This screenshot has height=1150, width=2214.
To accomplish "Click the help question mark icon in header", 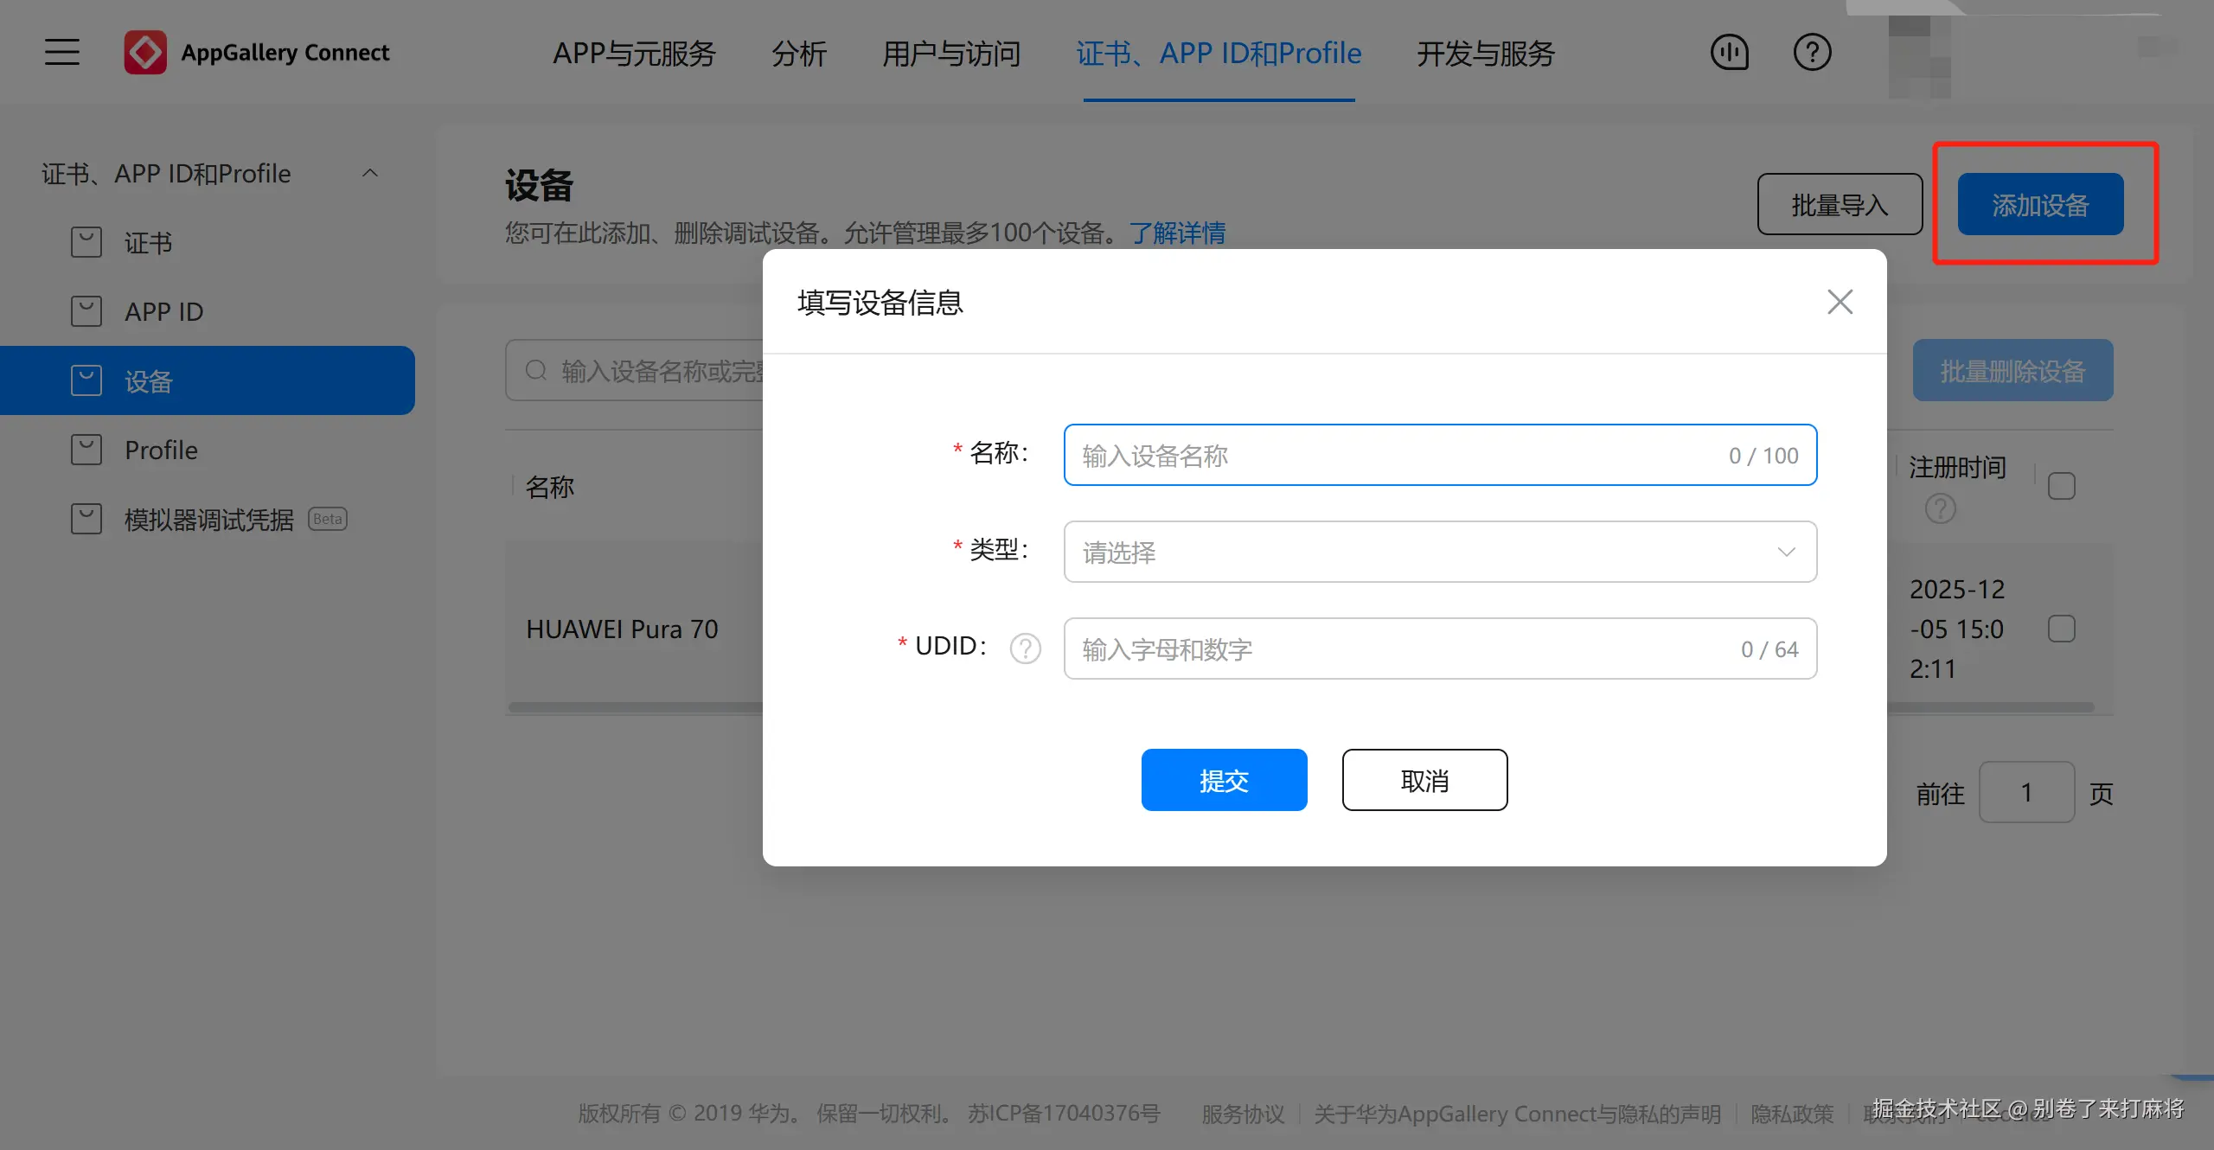I will (1812, 53).
